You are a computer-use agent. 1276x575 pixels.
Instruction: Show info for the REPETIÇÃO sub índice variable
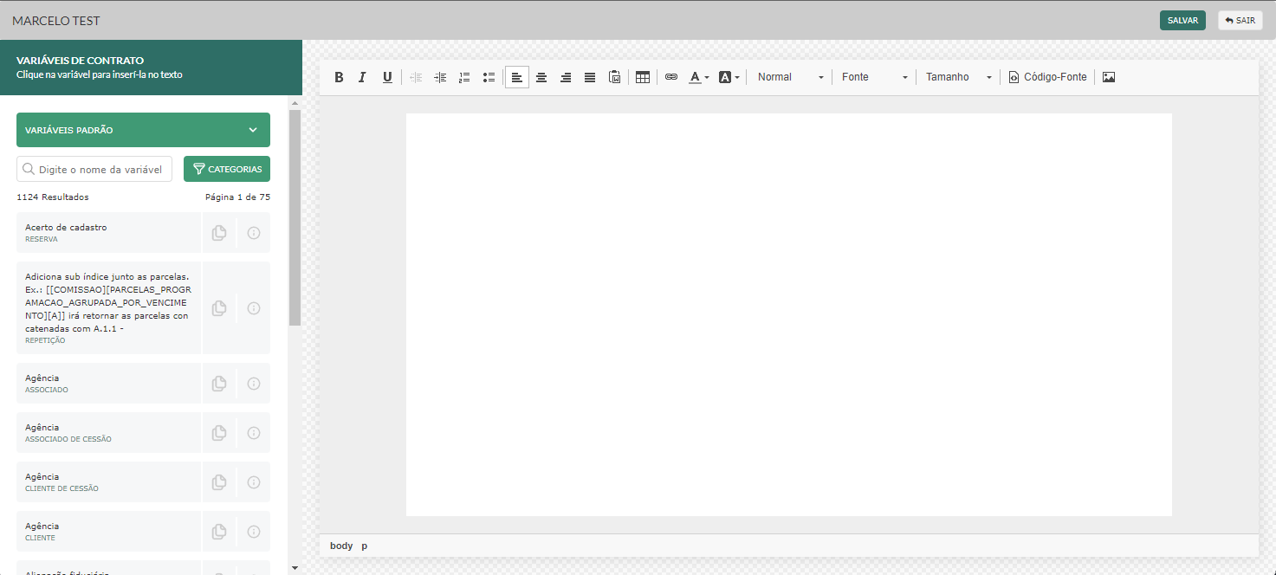pos(254,307)
